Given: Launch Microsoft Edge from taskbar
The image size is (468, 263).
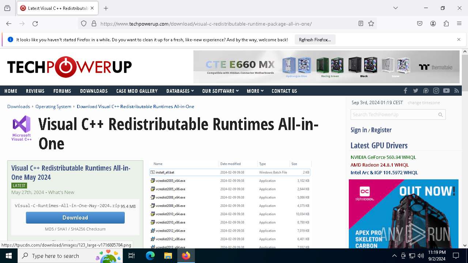Looking at the screenshot, I should point(150,256).
